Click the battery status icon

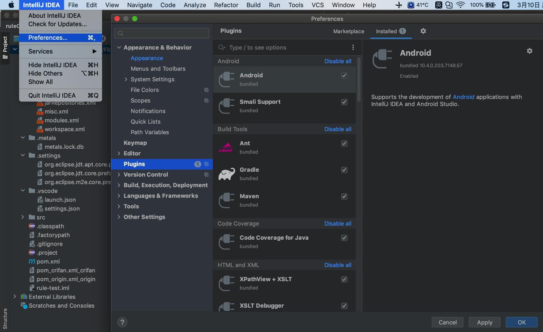click(490, 5)
